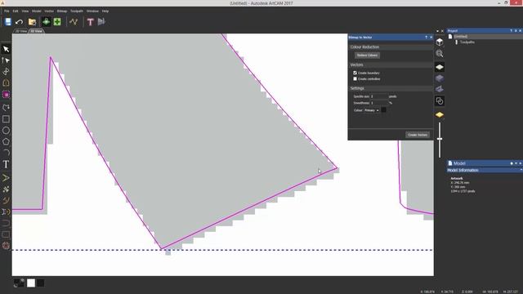Click the Smoothness input field
The image size is (523, 294).
[379, 103]
